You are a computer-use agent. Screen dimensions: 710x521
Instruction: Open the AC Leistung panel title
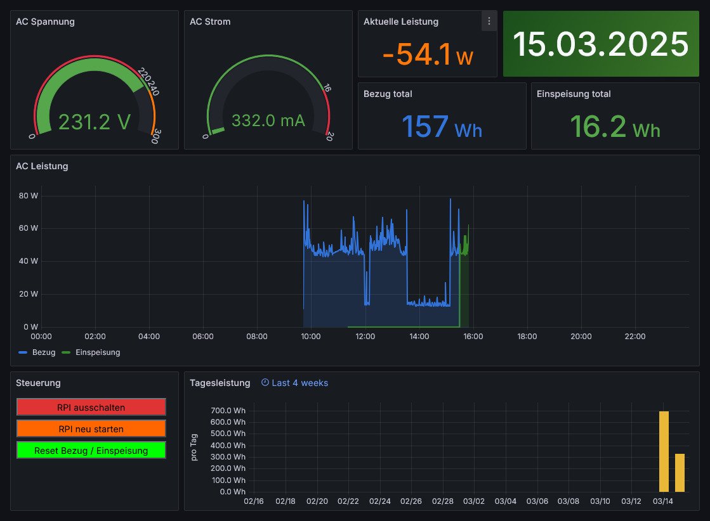point(42,167)
